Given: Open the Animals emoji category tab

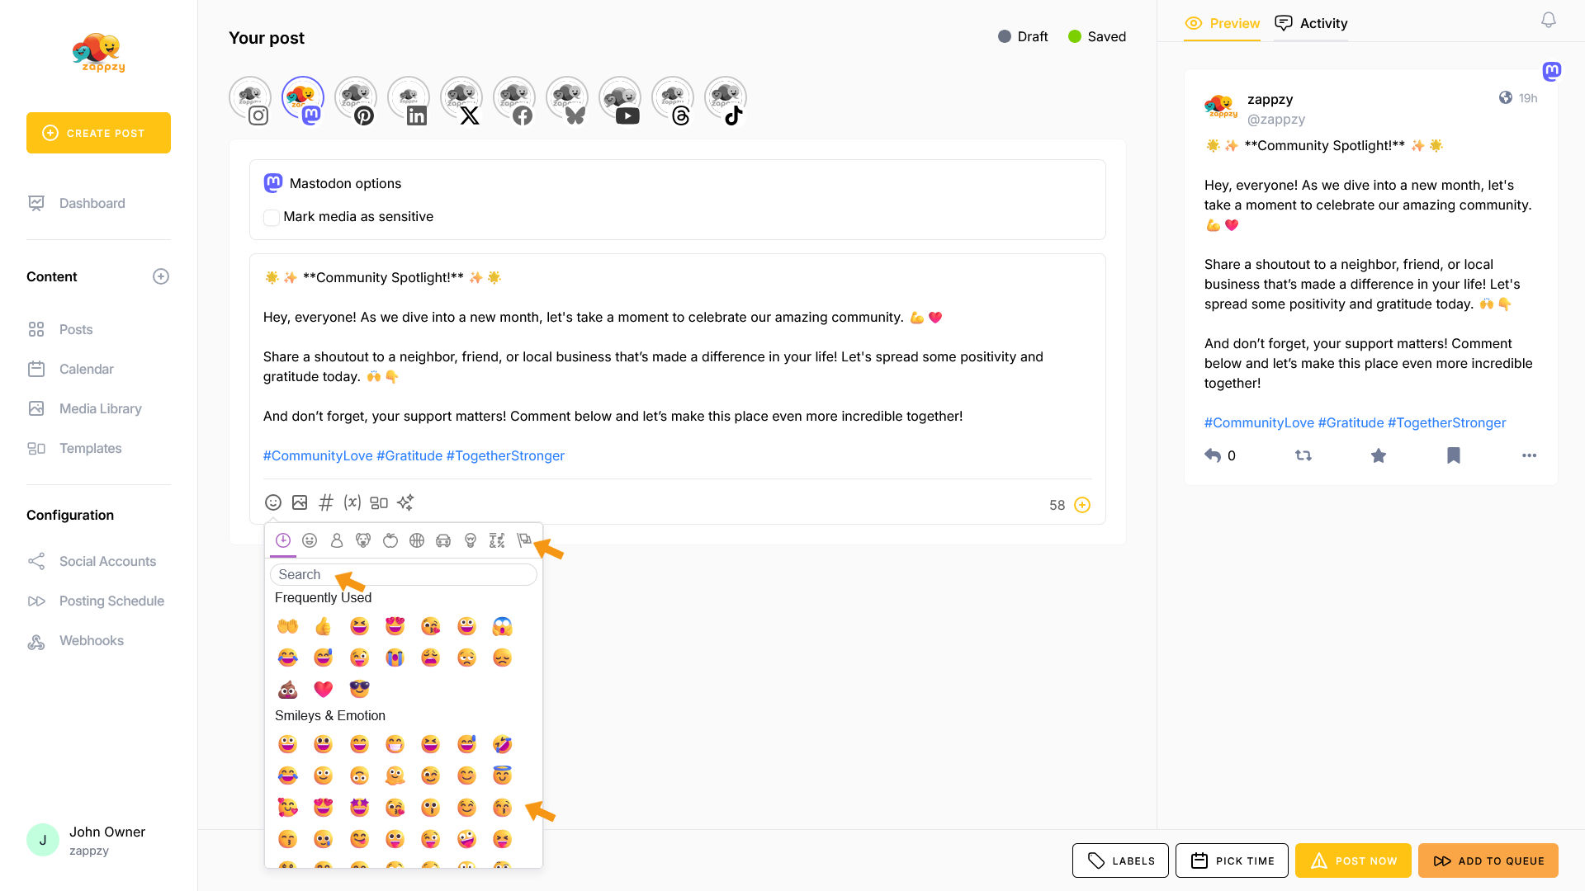Looking at the screenshot, I should 363,540.
